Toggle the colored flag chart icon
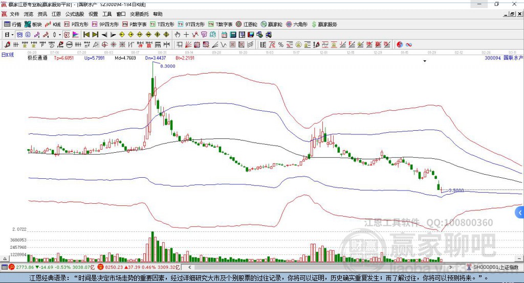524x283 pixels. coord(76,35)
